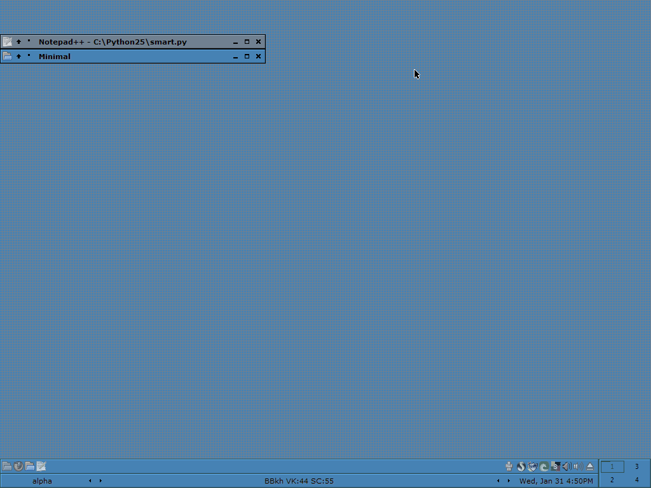651x488 pixels.
Task: Click the left arrow next to the clock
Action: coord(498,481)
